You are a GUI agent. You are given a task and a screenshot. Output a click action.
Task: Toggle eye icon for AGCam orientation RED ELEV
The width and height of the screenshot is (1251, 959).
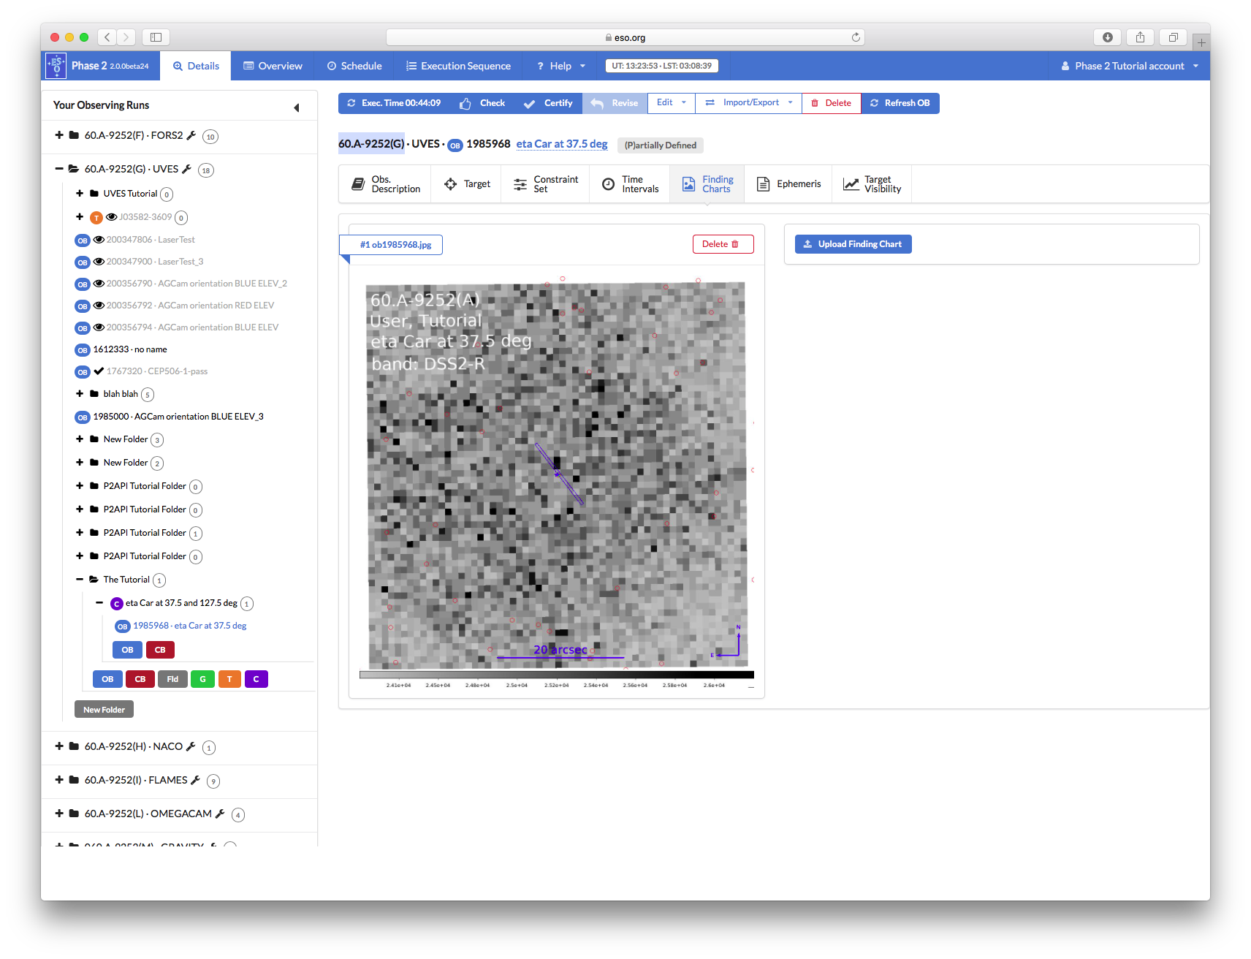(99, 306)
